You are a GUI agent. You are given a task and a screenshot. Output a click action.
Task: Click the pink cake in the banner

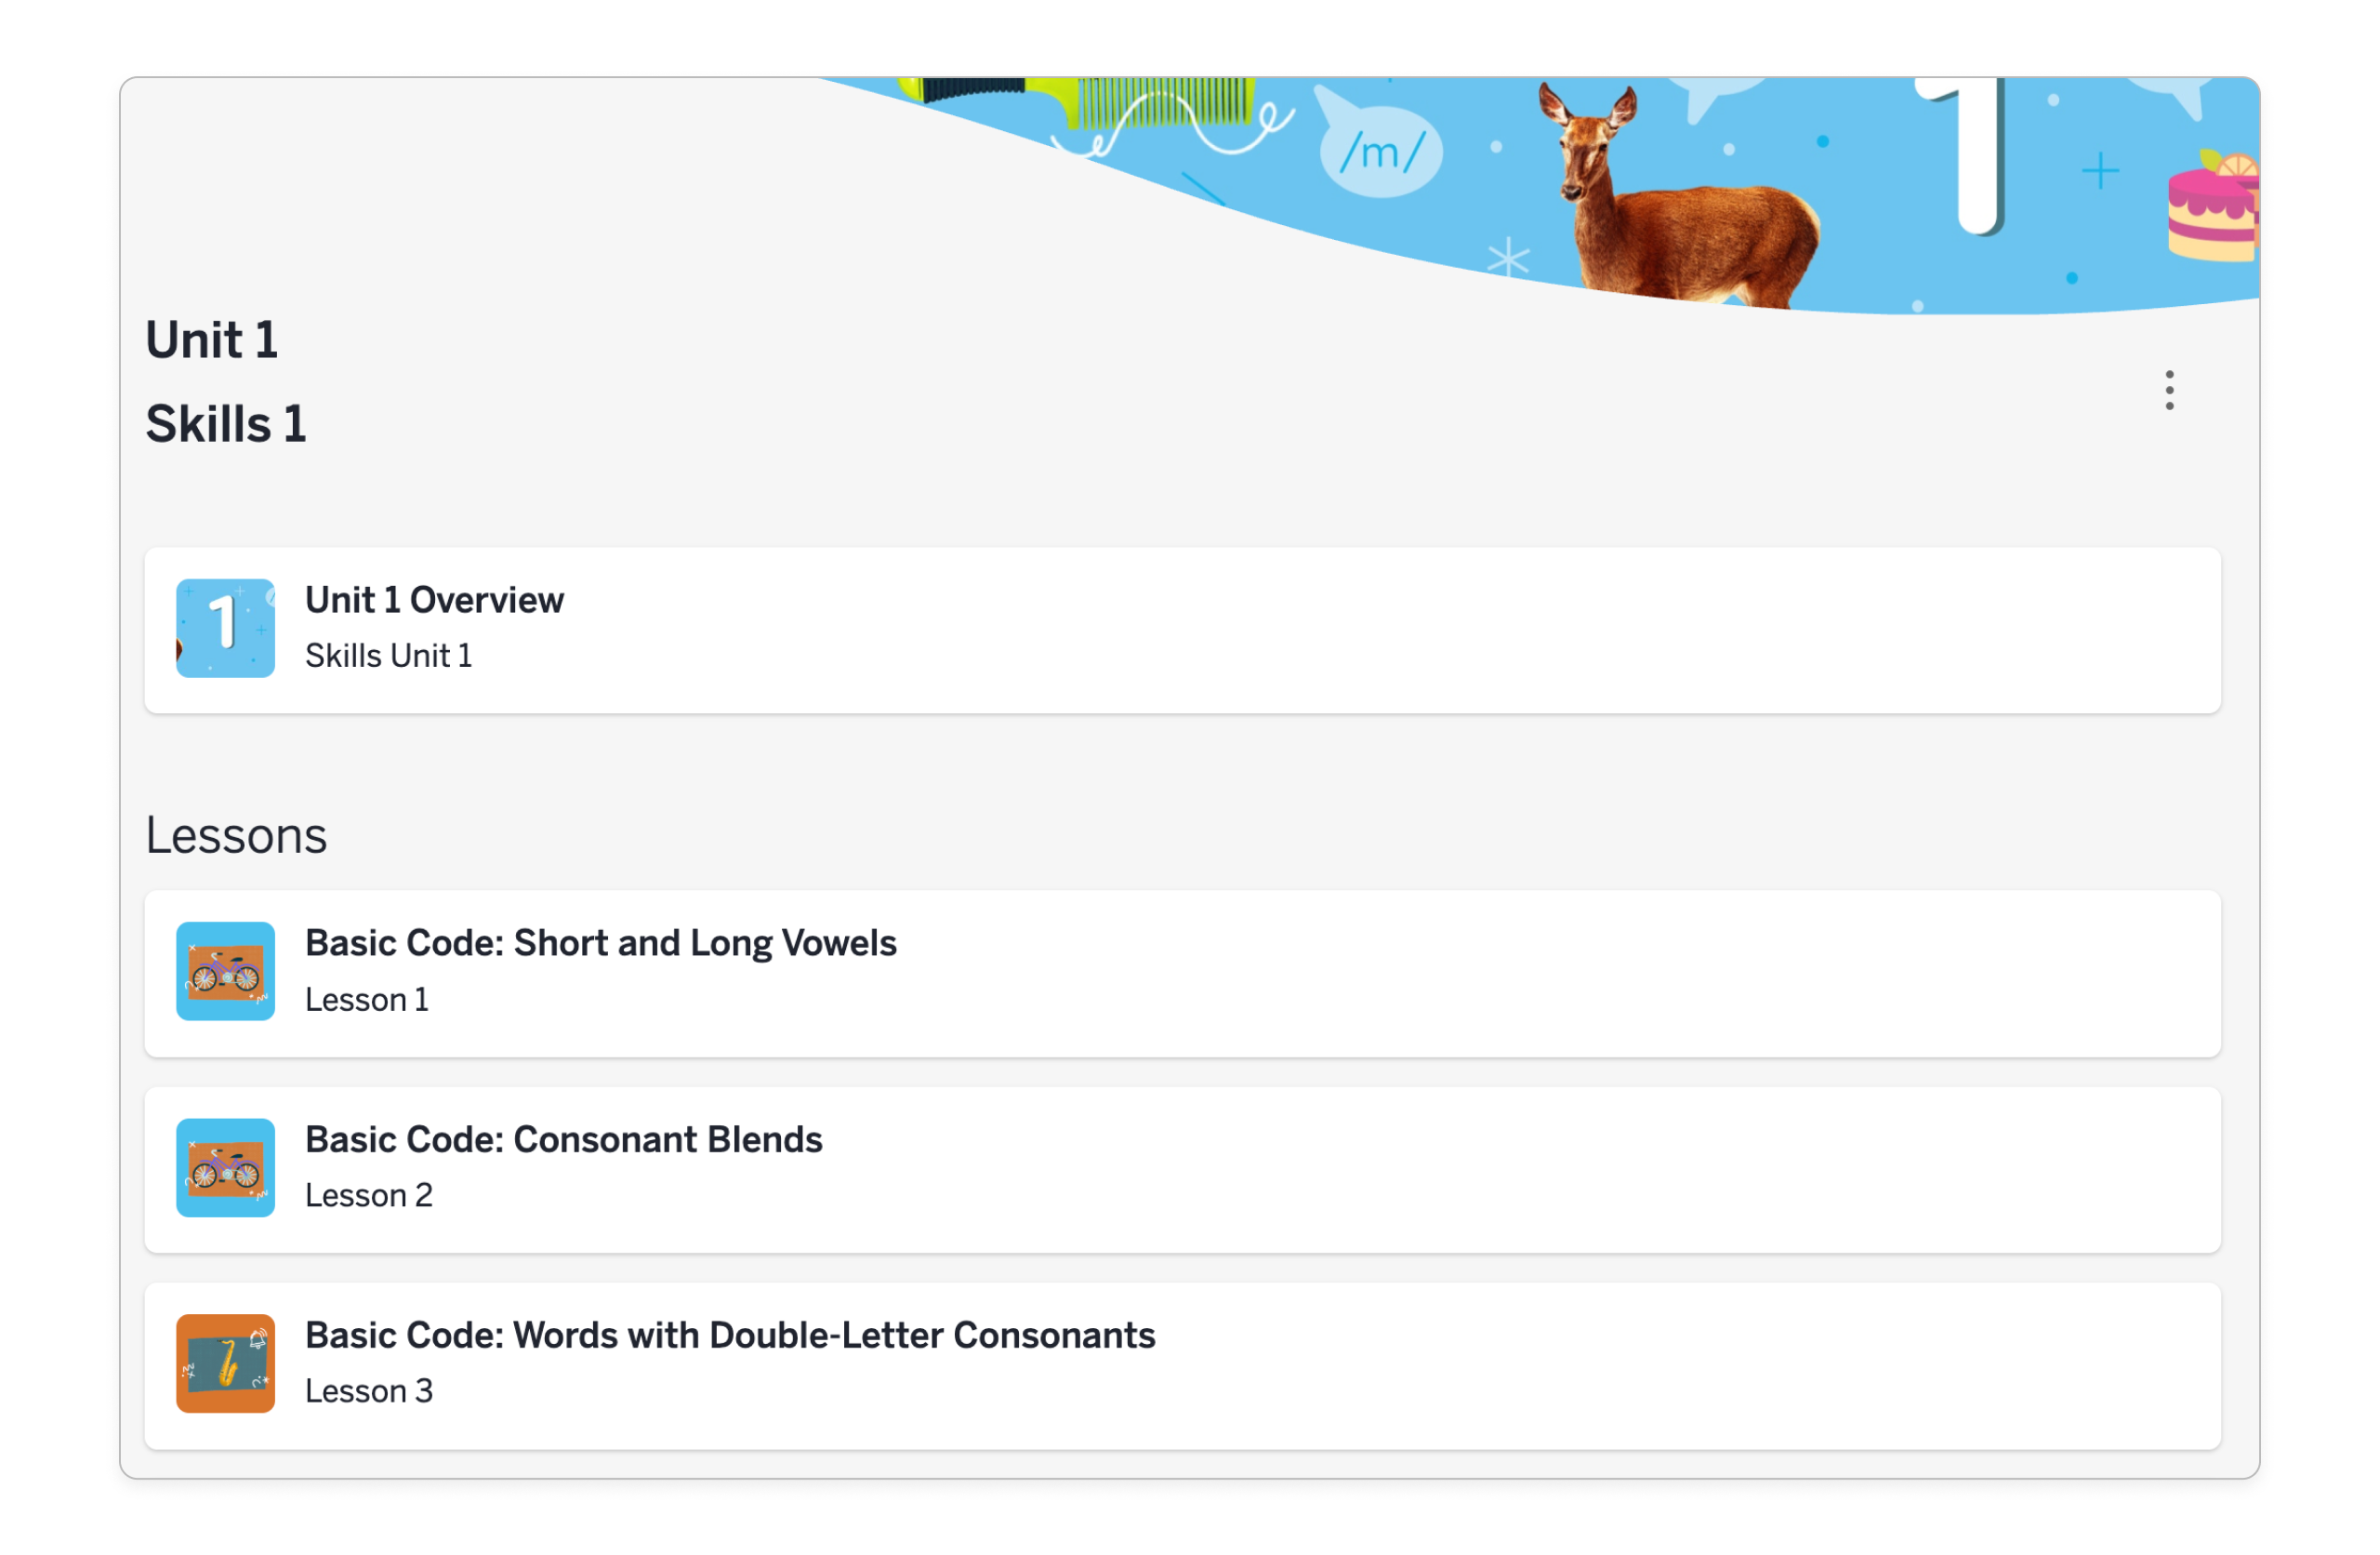[2212, 212]
